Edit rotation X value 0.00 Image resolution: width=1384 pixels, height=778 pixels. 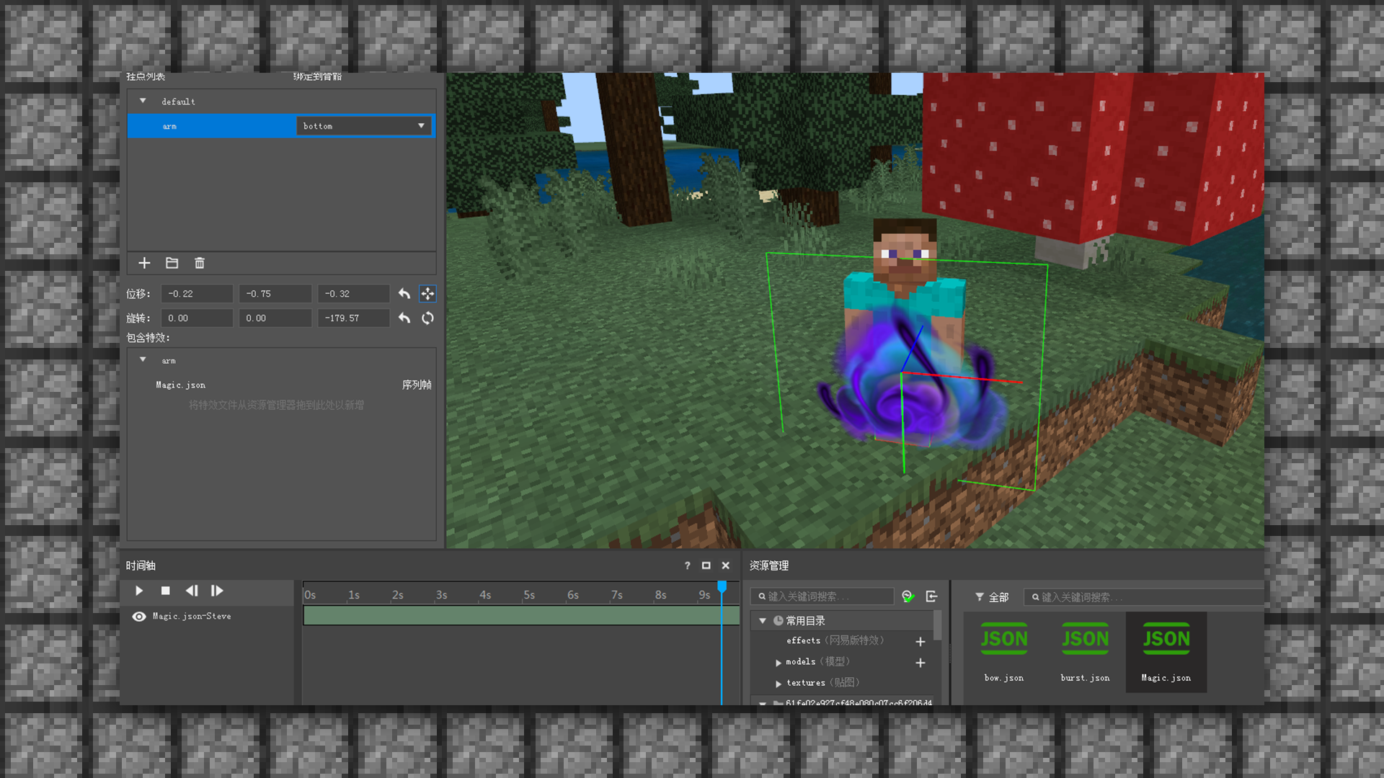click(198, 318)
